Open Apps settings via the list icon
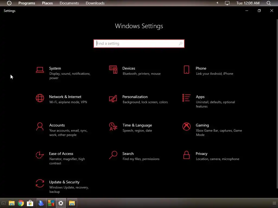278x208 pixels. pyautogui.click(x=186, y=98)
